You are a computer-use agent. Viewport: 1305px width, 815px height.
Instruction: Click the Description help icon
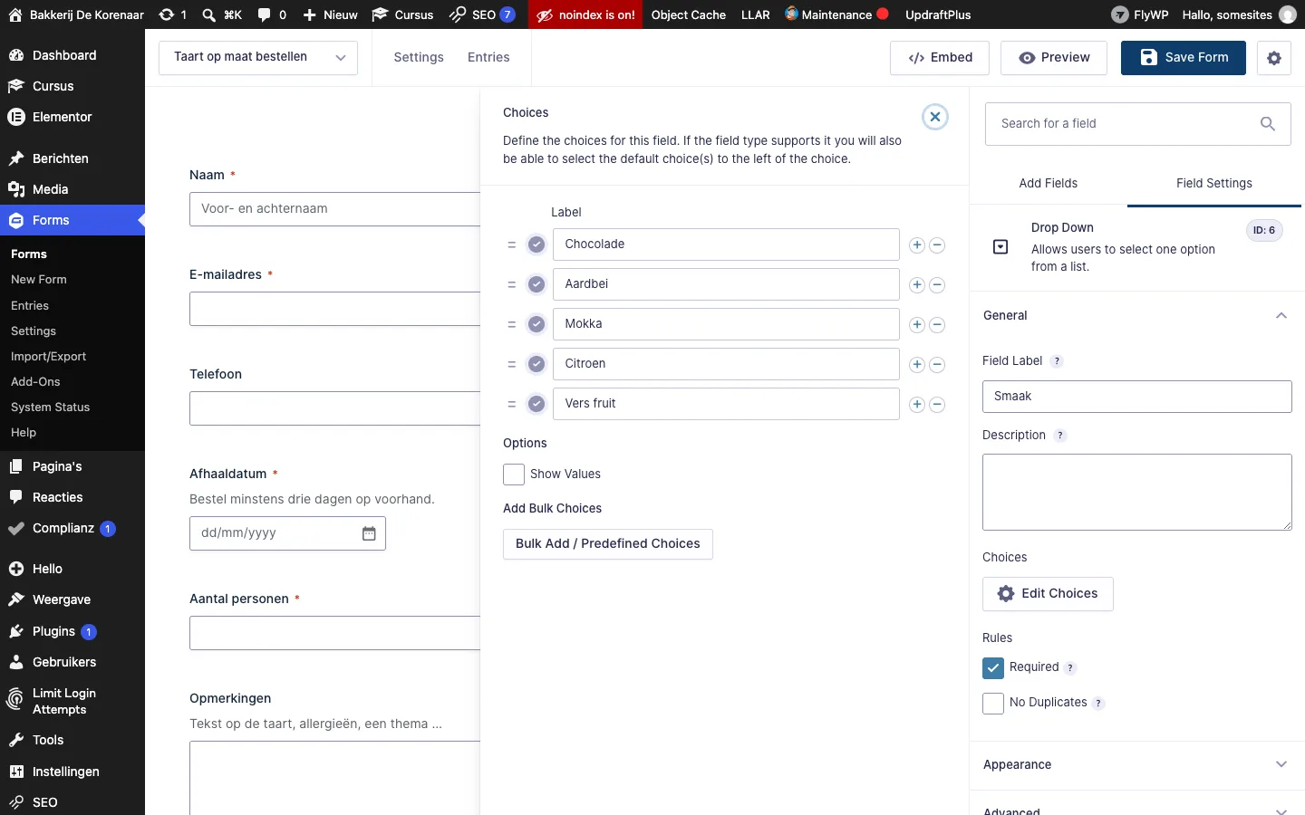pos(1060,436)
